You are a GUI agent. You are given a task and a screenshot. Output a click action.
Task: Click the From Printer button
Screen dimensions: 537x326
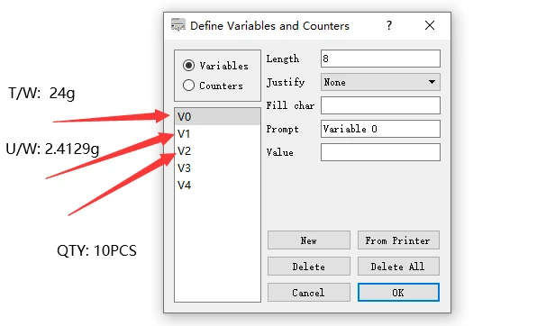(x=398, y=240)
